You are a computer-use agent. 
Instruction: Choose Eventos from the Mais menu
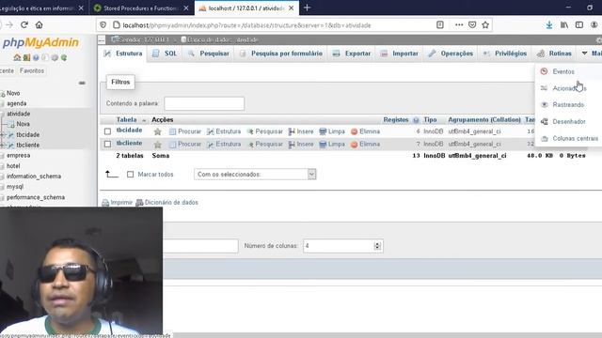click(563, 71)
